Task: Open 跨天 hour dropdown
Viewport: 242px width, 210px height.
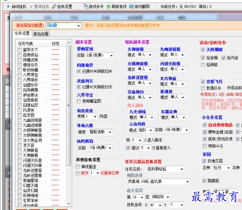Action: point(95,173)
